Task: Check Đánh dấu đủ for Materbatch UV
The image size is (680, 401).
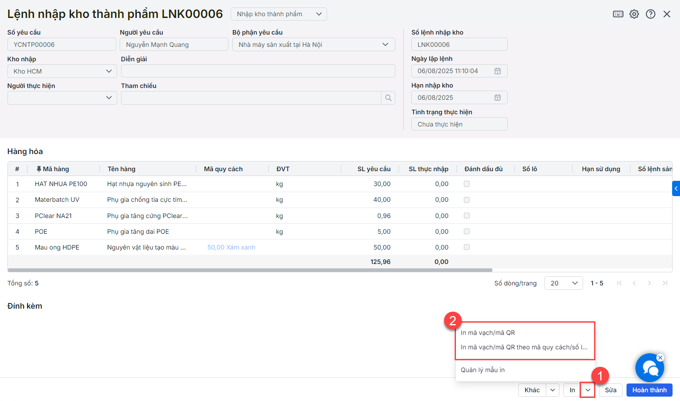Action: (x=466, y=200)
